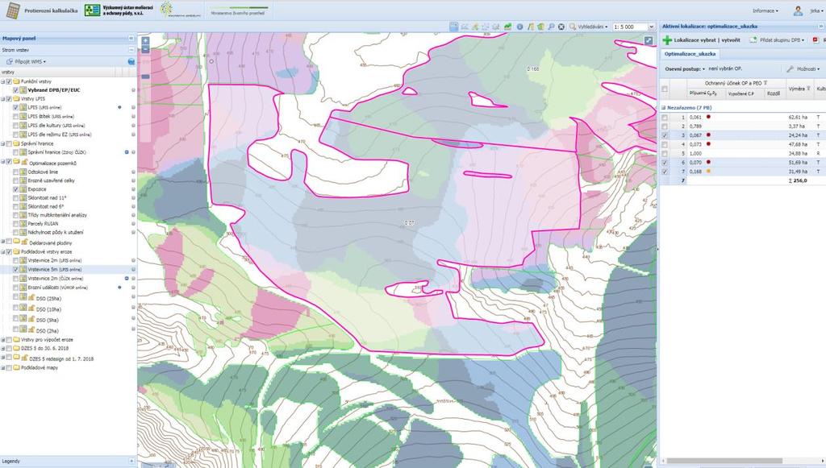Collapse the Strom vrstev section
Image resolution: width=826 pixels, height=468 pixels.
tap(131, 50)
